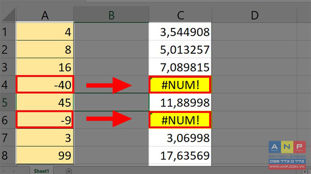Image resolution: width=311 pixels, height=174 pixels.
Task: Click the #NUM! error cell in row 4
Action: (x=180, y=84)
